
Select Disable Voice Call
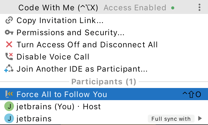[x=53, y=56]
